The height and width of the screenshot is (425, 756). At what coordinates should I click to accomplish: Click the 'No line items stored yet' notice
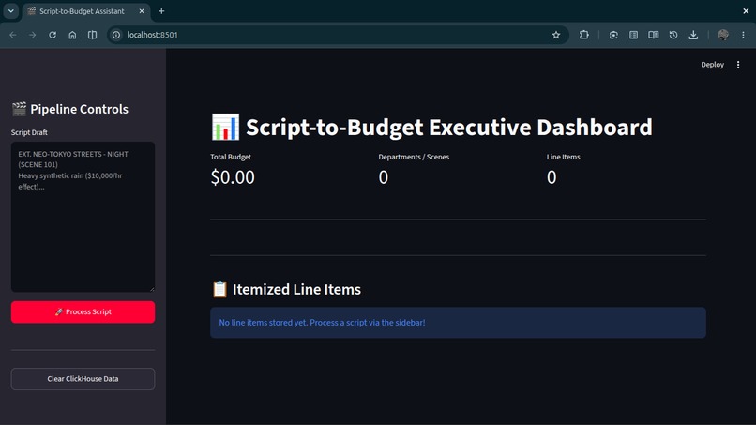(458, 323)
